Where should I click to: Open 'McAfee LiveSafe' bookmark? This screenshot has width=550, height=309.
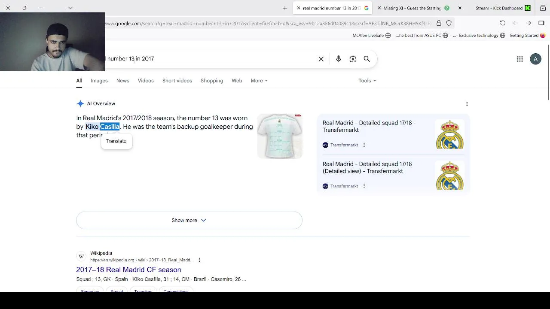pos(372,36)
